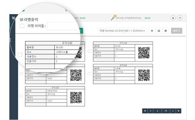
Task: Click the 네트워크장비 item name cell
Action: point(56,91)
